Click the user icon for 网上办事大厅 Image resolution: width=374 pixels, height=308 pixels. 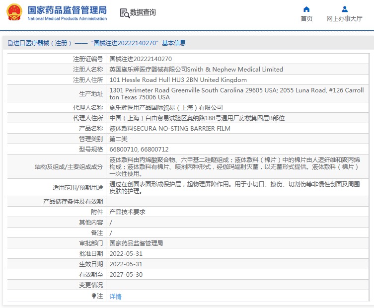pos(344,9)
